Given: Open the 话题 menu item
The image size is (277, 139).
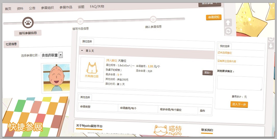Looking at the screenshot, I should coord(81,7).
